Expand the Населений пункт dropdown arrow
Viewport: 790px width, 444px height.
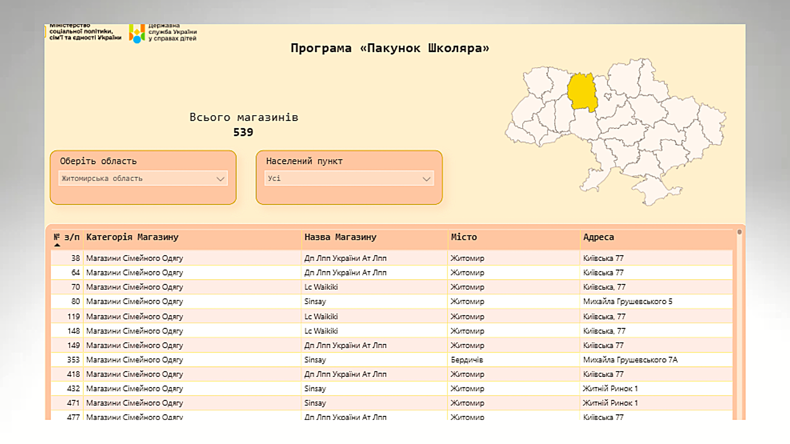tap(426, 179)
